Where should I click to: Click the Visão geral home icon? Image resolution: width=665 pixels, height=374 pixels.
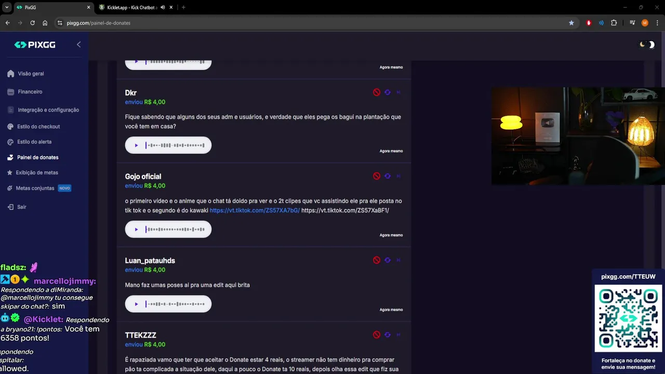(10, 74)
